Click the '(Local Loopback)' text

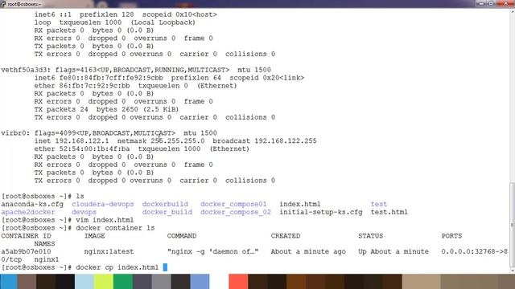163,22
